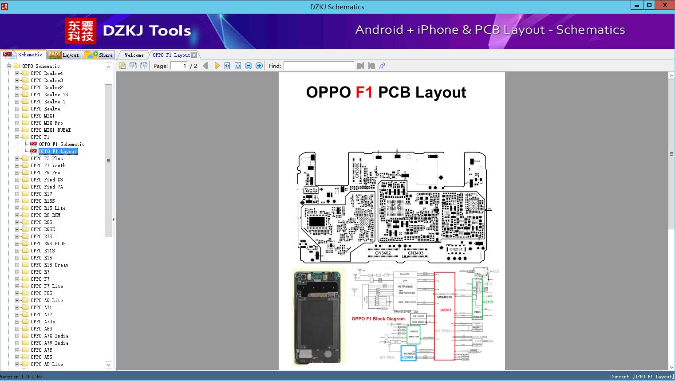Go to the next page arrow

(217, 66)
